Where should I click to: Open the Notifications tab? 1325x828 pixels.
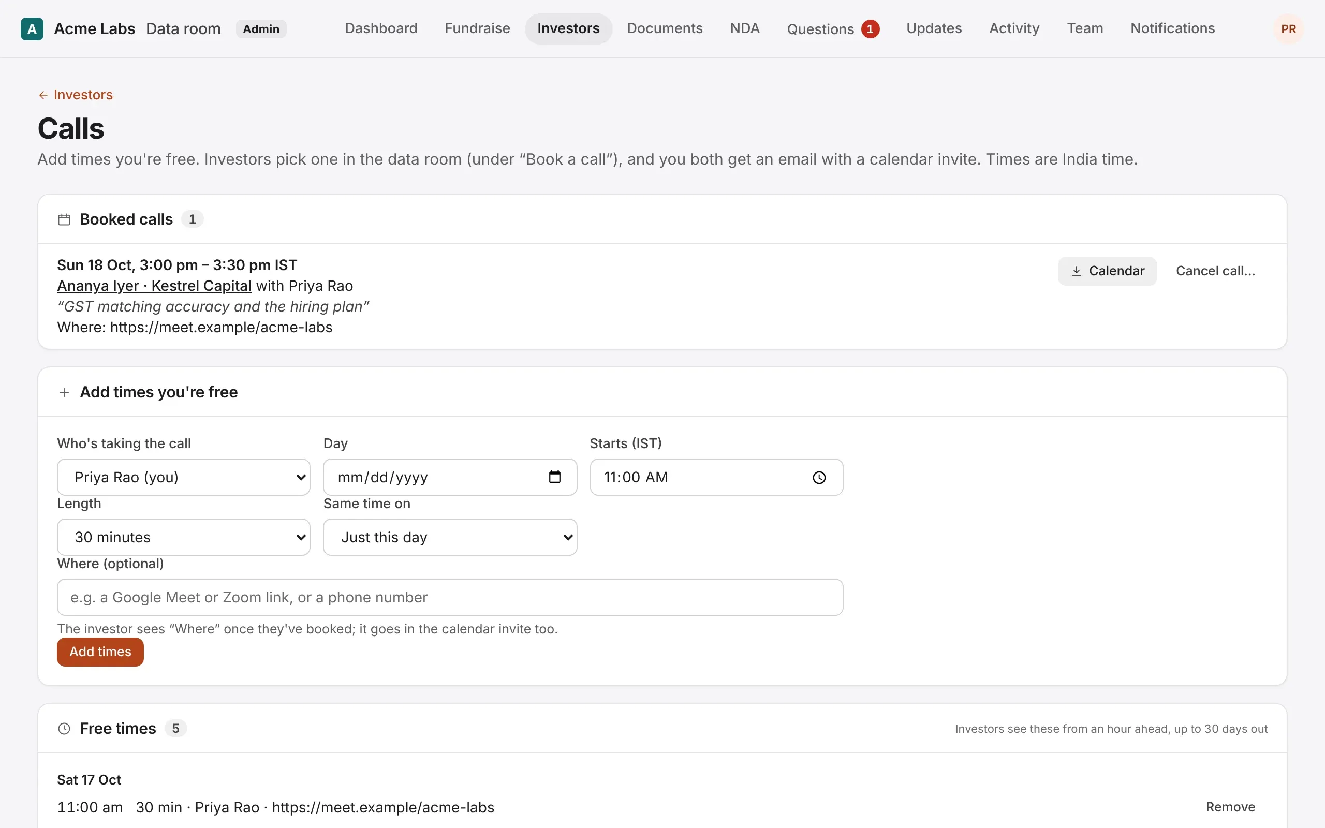point(1172,28)
